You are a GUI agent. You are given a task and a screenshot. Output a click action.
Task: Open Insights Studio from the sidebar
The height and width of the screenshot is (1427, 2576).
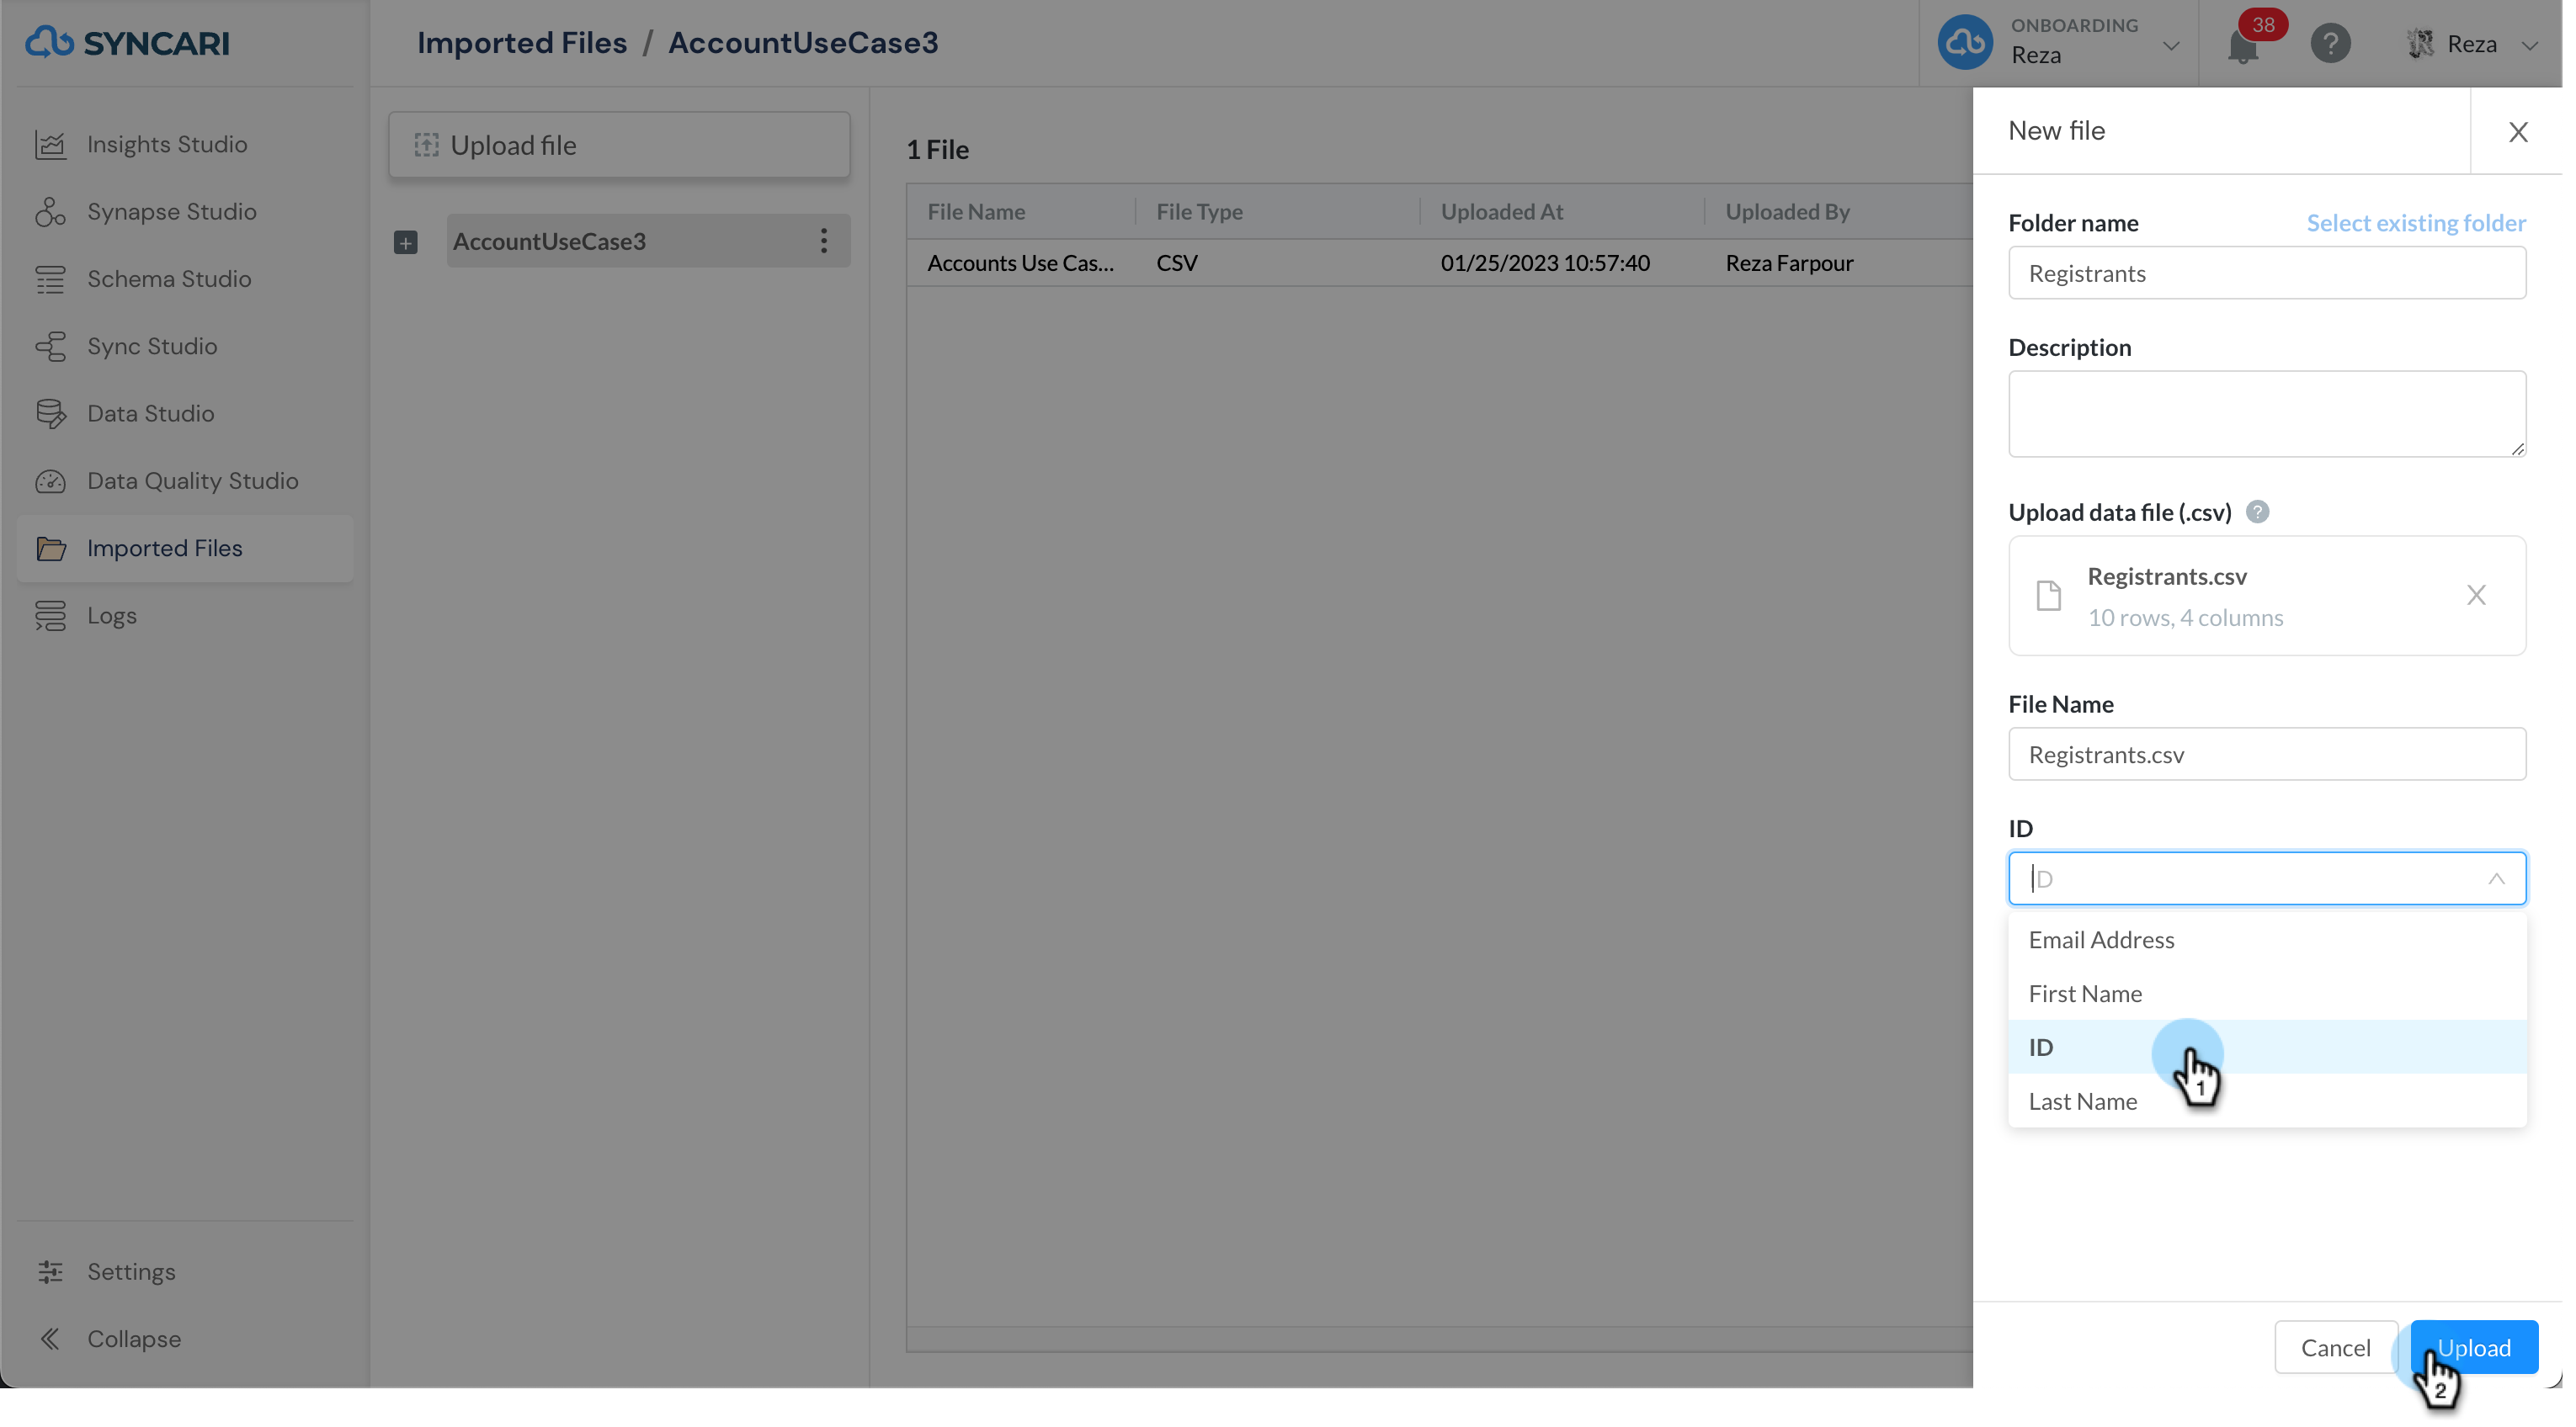(x=167, y=144)
